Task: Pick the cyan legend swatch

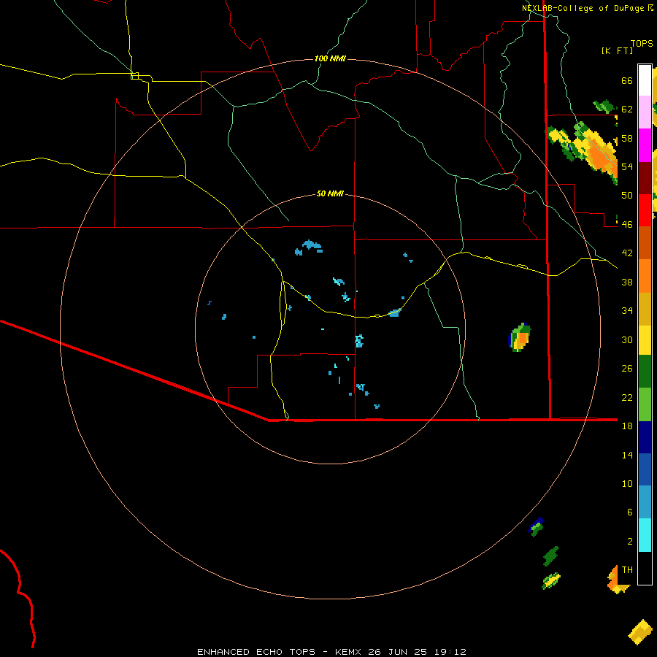Action: [x=645, y=535]
